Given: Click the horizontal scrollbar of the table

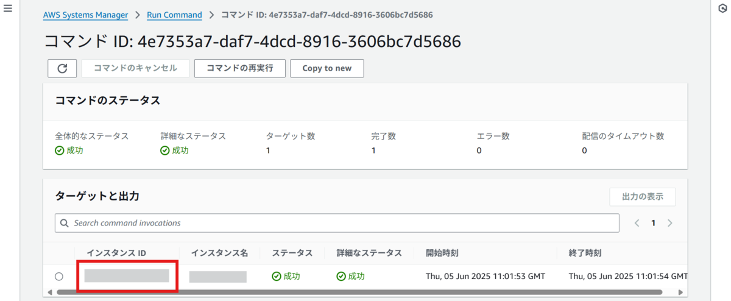Looking at the screenshot, I should [x=359, y=292].
